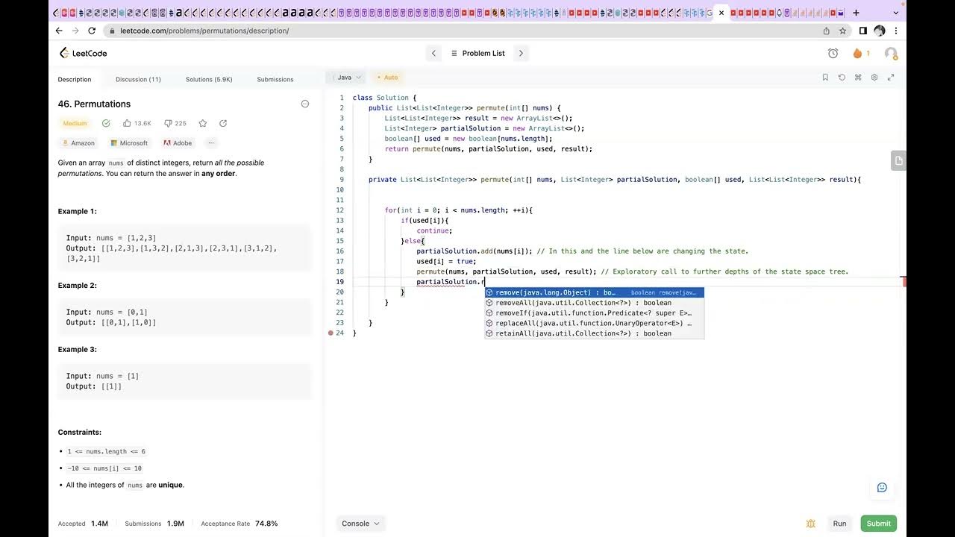Click the feedback chat smiley icon
This screenshot has height=537, width=955.
(x=882, y=488)
